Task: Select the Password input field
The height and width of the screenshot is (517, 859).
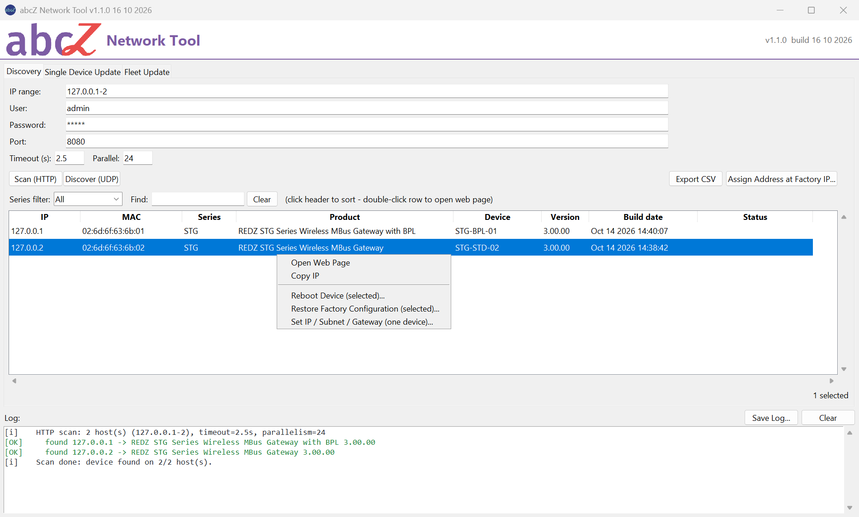Action: pos(367,125)
